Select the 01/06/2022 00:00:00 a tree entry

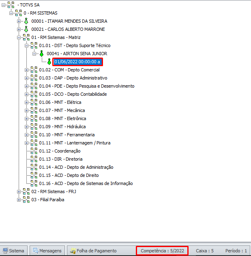(77, 62)
